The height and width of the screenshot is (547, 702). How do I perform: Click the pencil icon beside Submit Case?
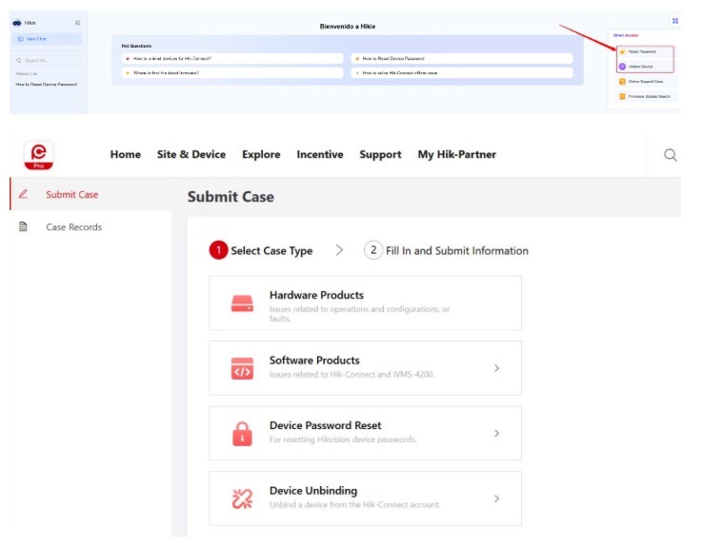click(23, 196)
